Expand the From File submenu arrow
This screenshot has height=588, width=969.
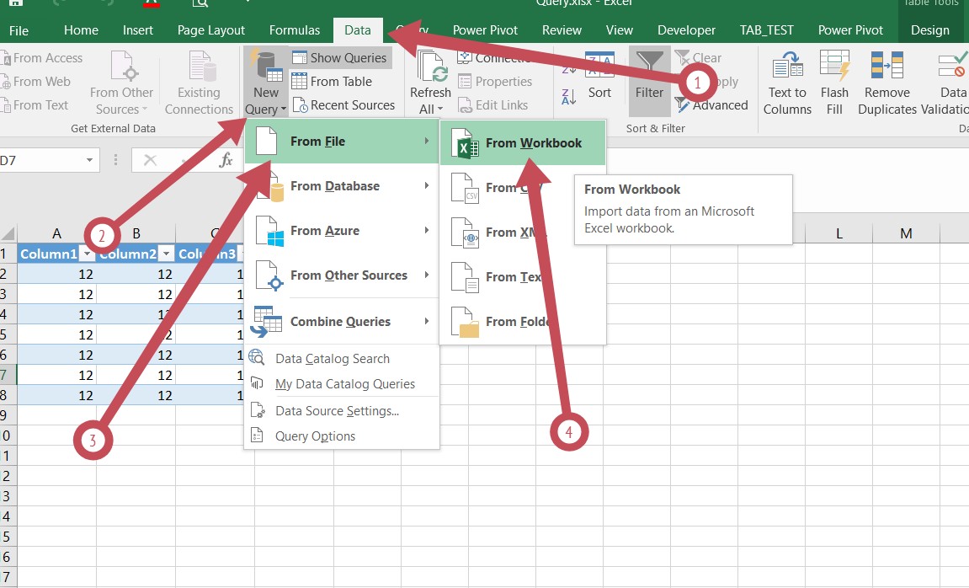(x=426, y=141)
